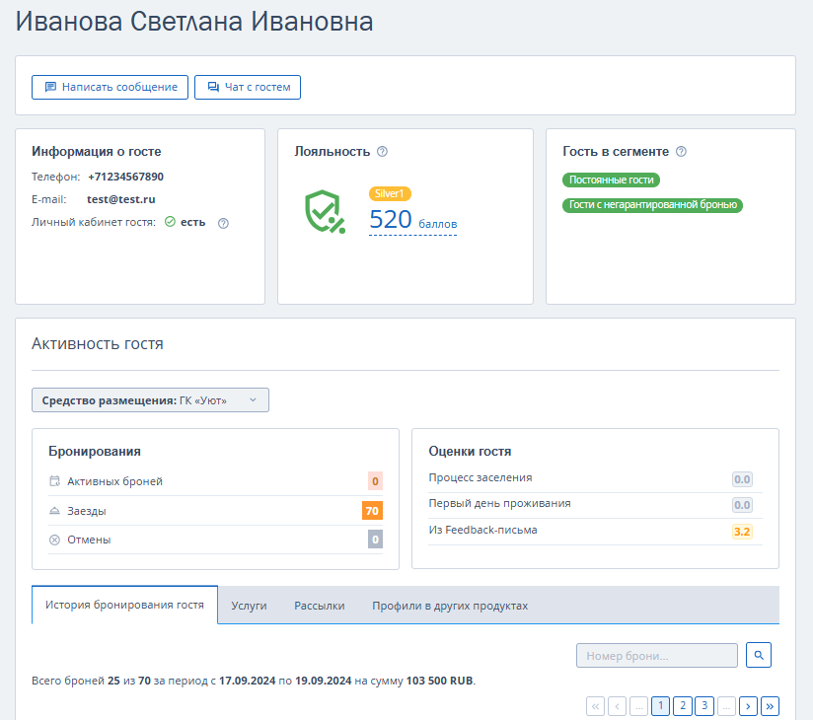Click the Номер брони search field
The image size is (813, 720).
pyautogui.click(x=657, y=655)
